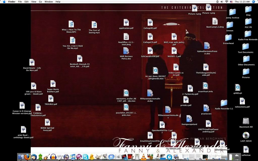Open iTunes from the Dock
Screen dimensions: 258x161
tap(73, 157)
